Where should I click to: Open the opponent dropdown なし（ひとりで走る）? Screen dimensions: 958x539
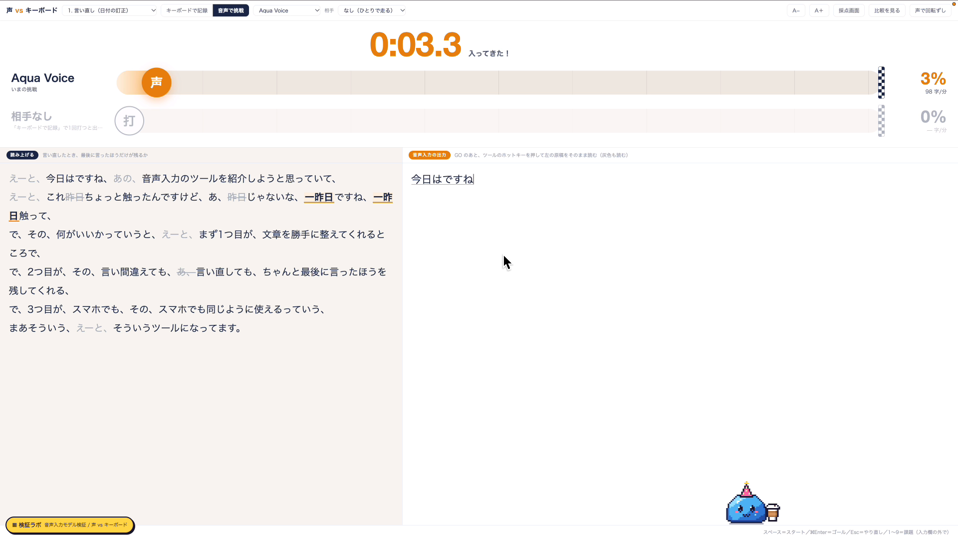tap(372, 10)
